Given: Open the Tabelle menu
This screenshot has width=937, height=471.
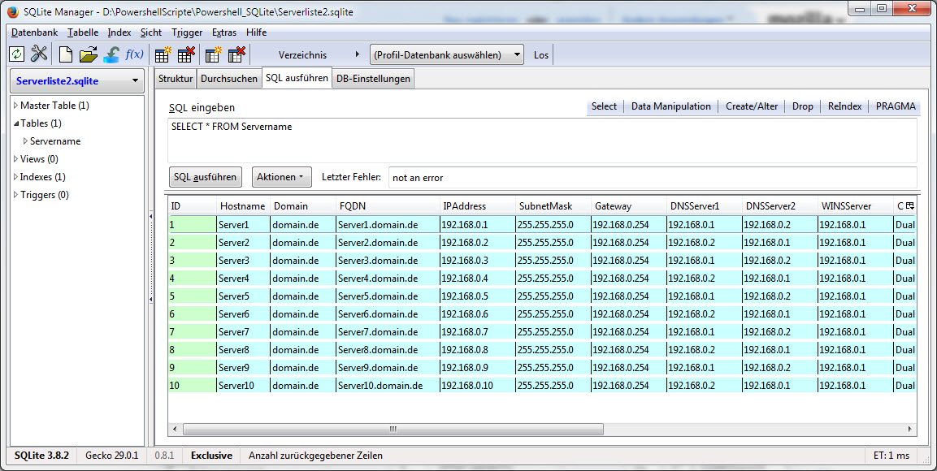Looking at the screenshot, I should (82, 32).
